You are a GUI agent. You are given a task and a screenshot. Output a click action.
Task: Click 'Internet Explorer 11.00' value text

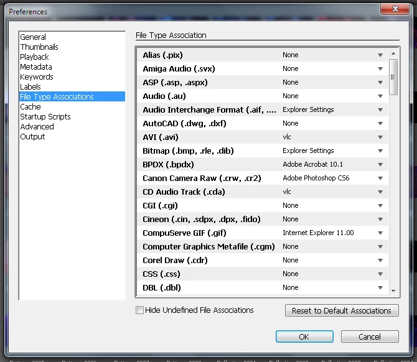[x=318, y=233]
